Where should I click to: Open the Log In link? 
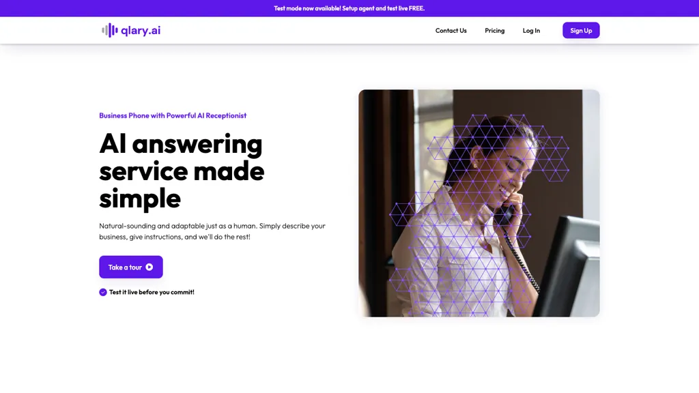point(531,30)
